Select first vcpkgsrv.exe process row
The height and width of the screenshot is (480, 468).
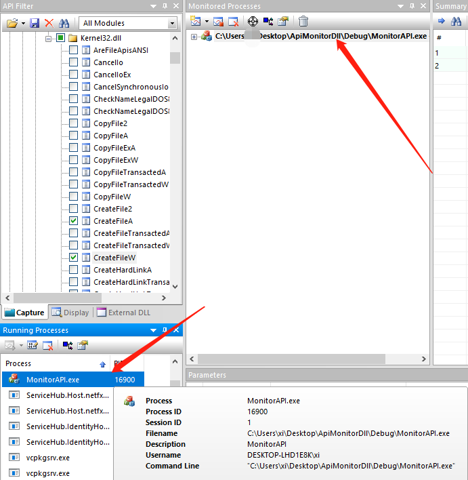[58, 458]
